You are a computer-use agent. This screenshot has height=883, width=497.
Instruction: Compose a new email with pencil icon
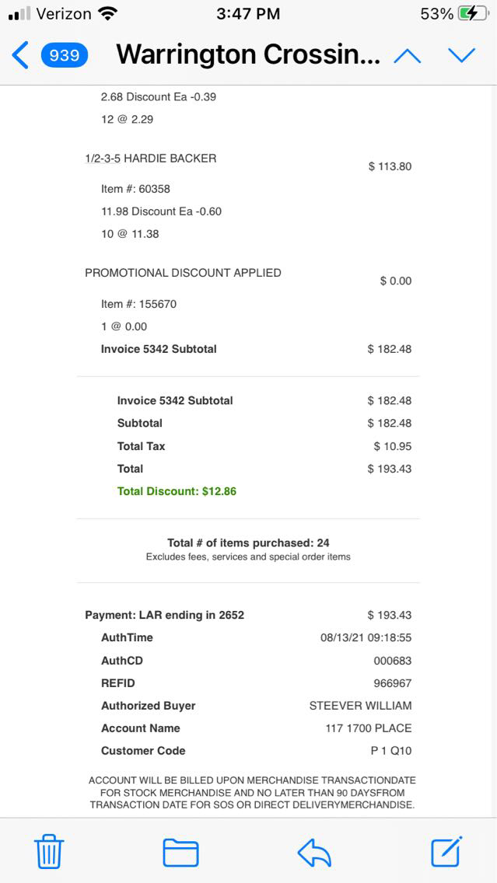[447, 852]
